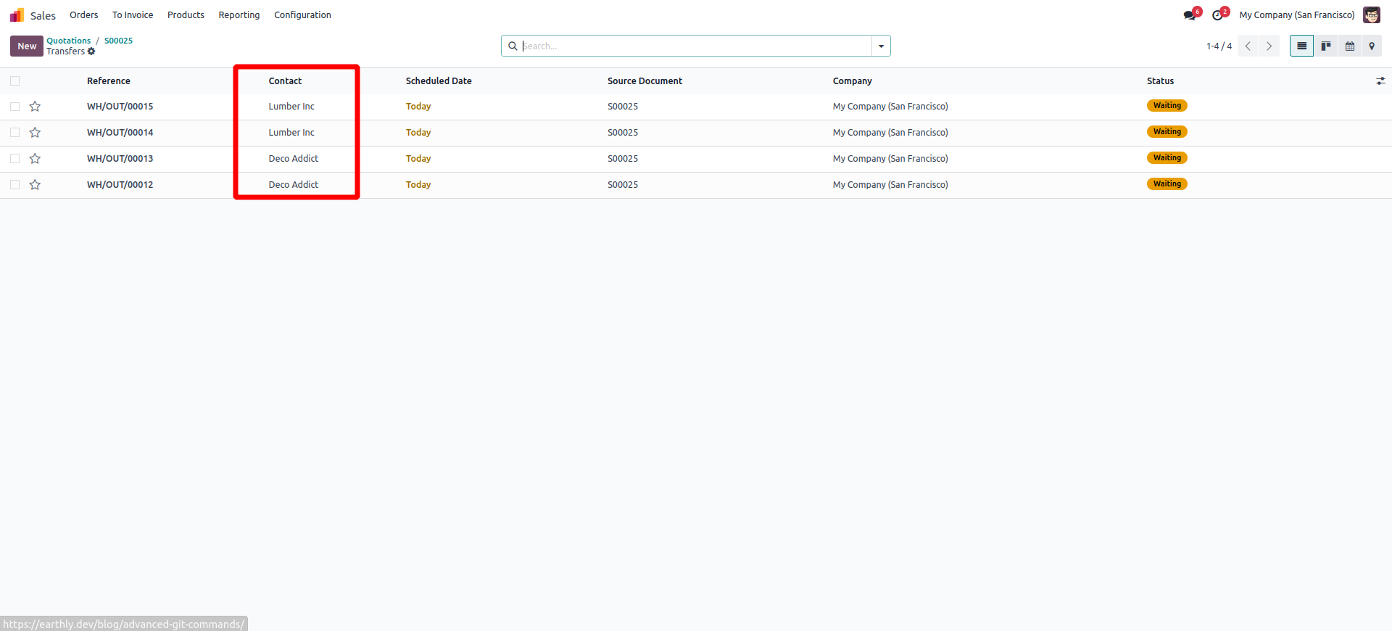Viewport: 1392px width, 631px height.
Task: Sort by the Reference column header
Action: tap(109, 81)
